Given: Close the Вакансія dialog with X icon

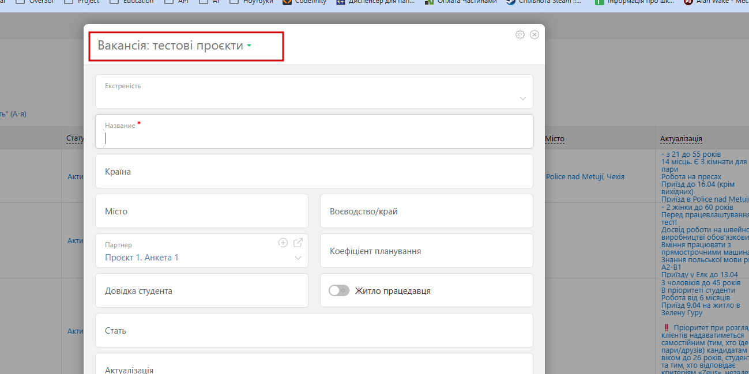Looking at the screenshot, I should tap(535, 35).
